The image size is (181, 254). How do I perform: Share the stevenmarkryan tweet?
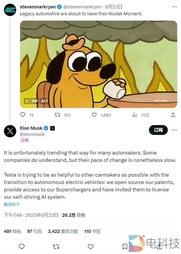tap(173, 115)
